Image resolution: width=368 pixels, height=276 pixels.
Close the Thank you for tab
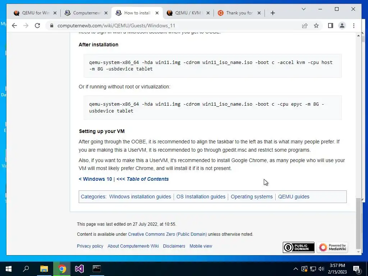pyautogui.click(x=259, y=13)
